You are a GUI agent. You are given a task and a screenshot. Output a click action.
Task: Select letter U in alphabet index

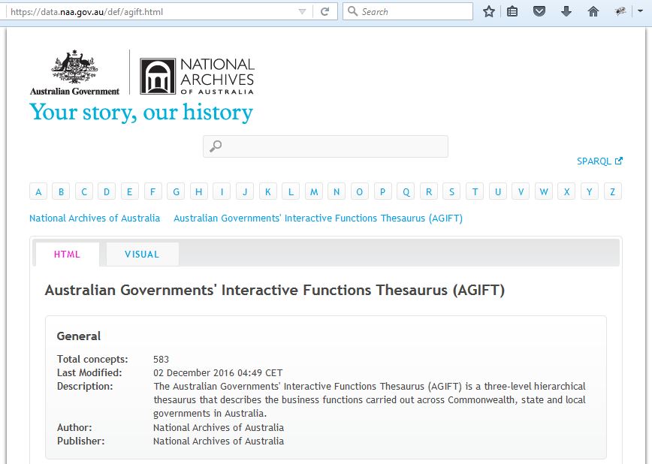point(498,191)
